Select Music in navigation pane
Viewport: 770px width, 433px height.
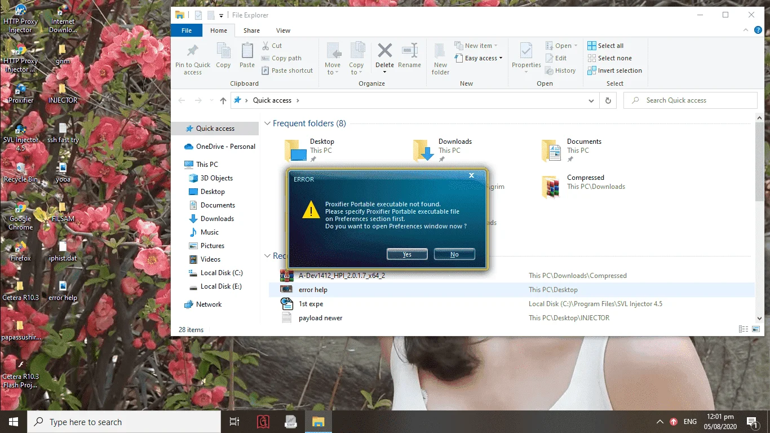pyautogui.click(x=210, y=232)
